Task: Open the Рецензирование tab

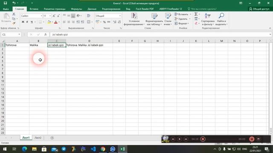Action: point(111,9)
